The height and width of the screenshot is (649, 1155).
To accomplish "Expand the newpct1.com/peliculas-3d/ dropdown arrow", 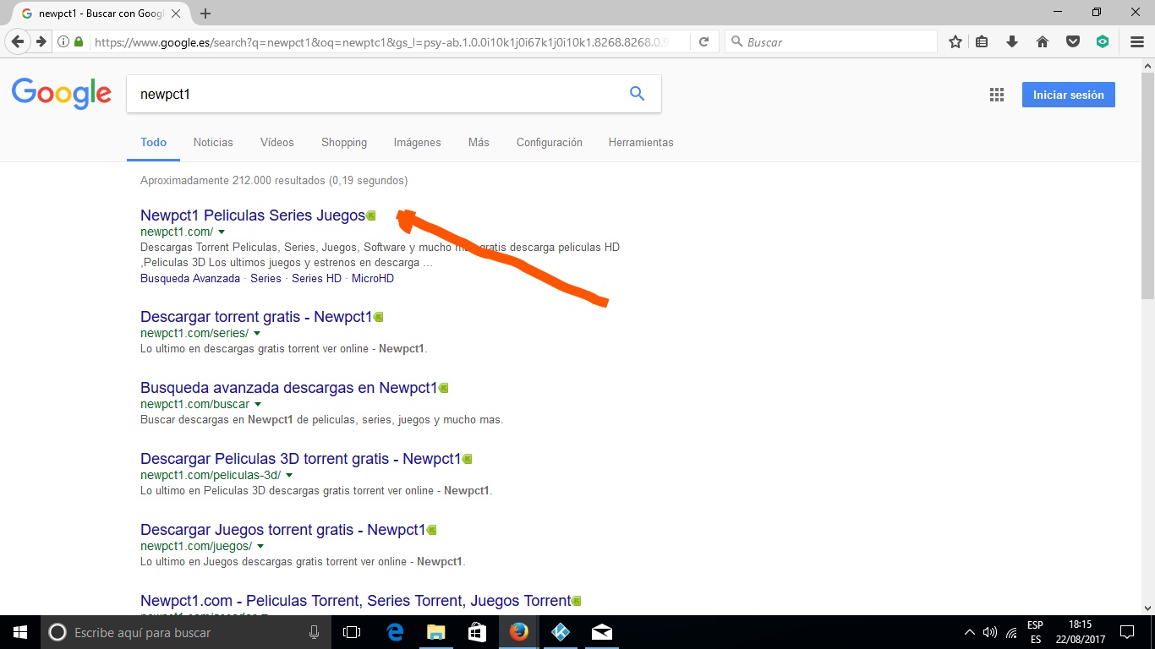I will tap(289, 475).
